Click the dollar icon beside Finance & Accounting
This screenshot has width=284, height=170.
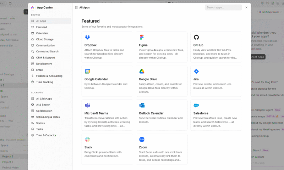33,76
